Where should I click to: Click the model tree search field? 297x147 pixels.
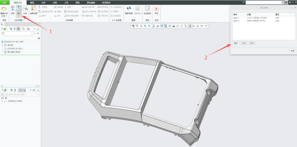coord(19,33)
